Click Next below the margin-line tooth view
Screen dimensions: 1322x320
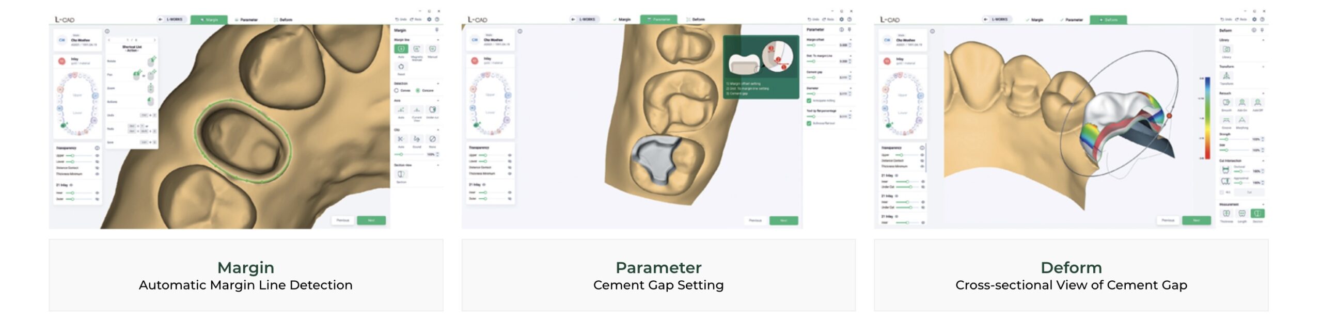(371, 220)
